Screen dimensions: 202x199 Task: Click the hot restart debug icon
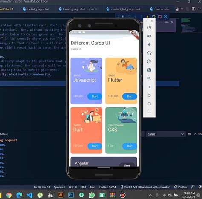pyautogui.click(x=153, y=17)
